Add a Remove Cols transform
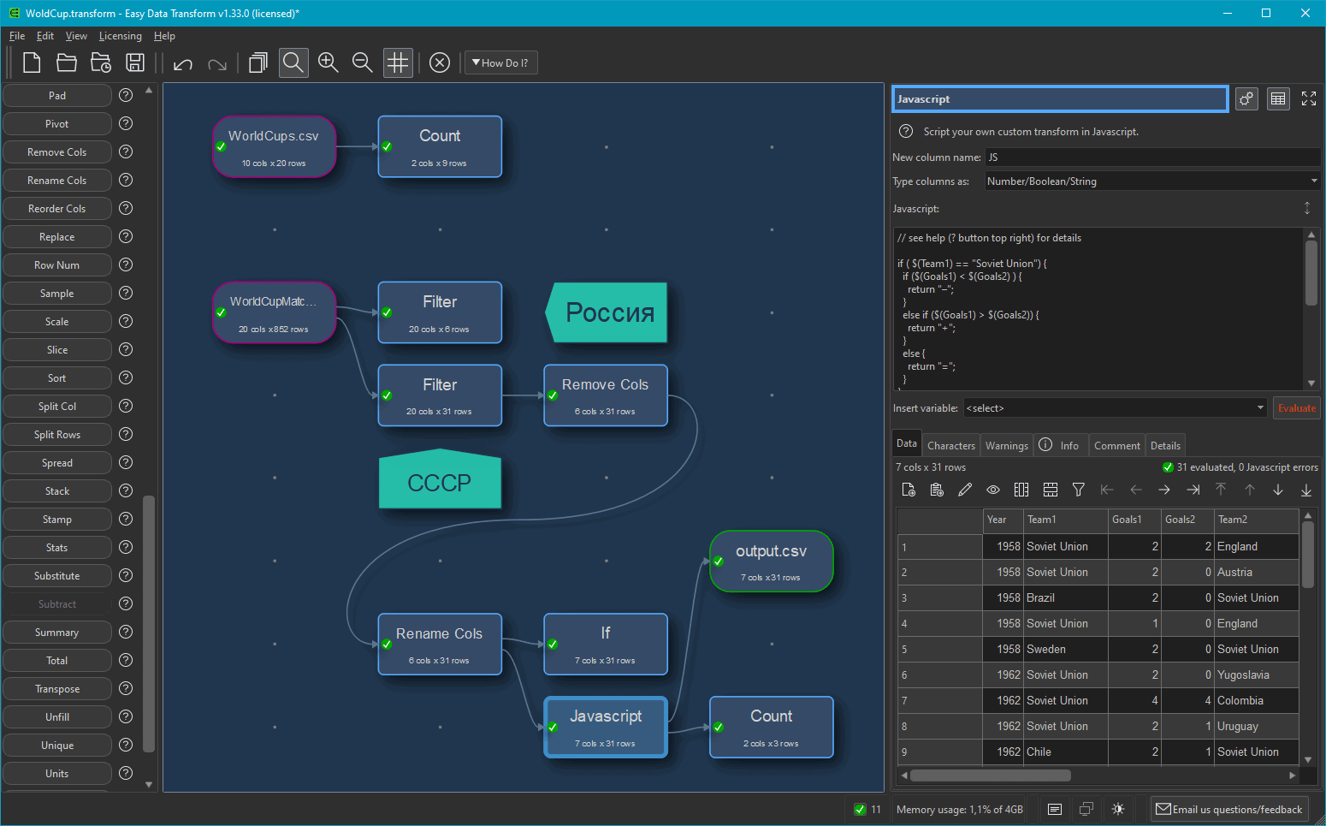Image resolution: width=1326 pixels, height=826 pixels. [x=57, y=152]
